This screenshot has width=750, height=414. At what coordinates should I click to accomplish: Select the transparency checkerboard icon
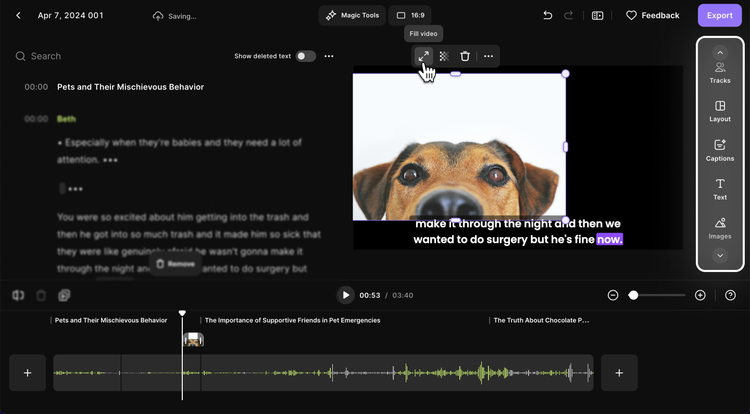point(444,56)
